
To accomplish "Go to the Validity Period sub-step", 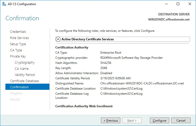I will click(24, 75).
